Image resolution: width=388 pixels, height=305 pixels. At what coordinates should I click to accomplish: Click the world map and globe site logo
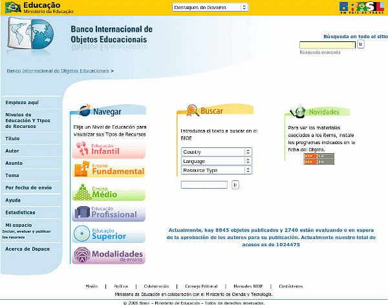pos(30,34)
